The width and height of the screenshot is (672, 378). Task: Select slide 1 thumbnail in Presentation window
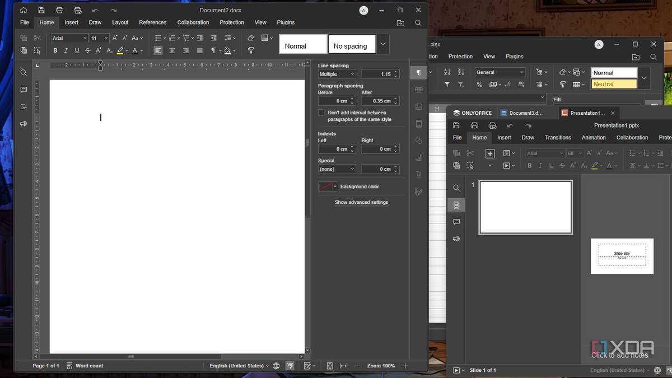[x=525, y=207]
